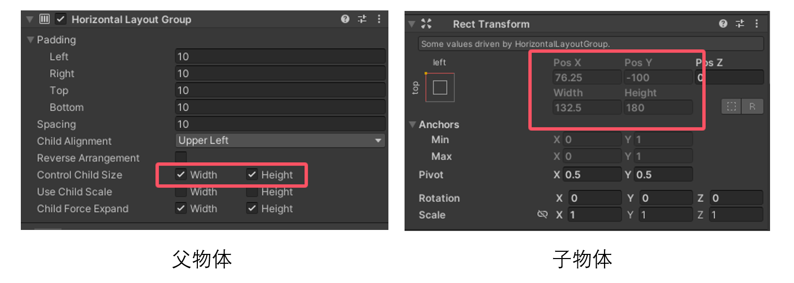Open Horizontal Layout Group help reference icon
This screenshot has width=794, height=283.
click(345, 19)
